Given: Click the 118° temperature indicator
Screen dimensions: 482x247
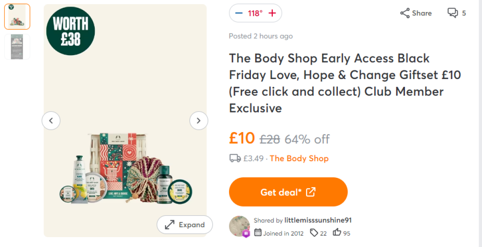Looking at the screenshot, I should pos(255,13).
